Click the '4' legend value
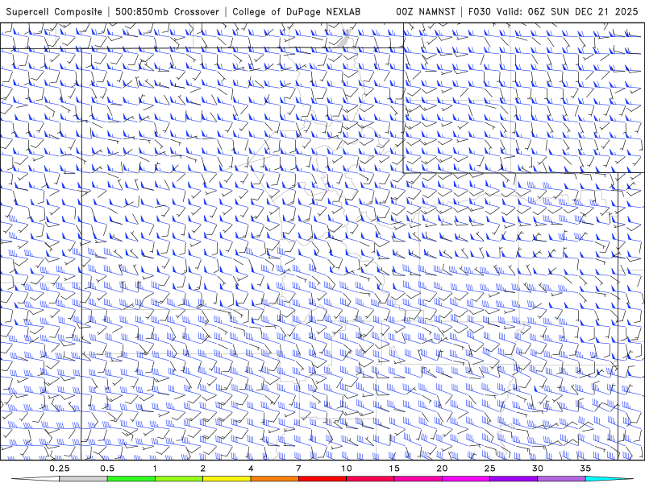This screenshot has height=483, width=645. point(251,469)
